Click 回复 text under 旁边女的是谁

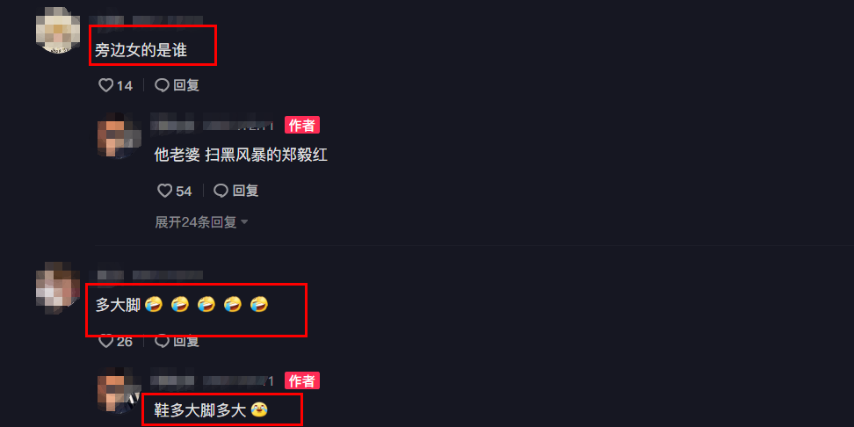coord(186,85)
